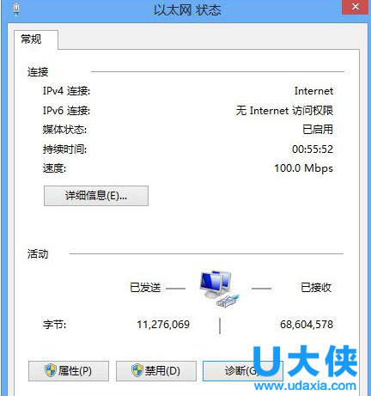The image size is (371, 396).
Task: Open adapter 属性(P) properties
Action: pos(69,371)
